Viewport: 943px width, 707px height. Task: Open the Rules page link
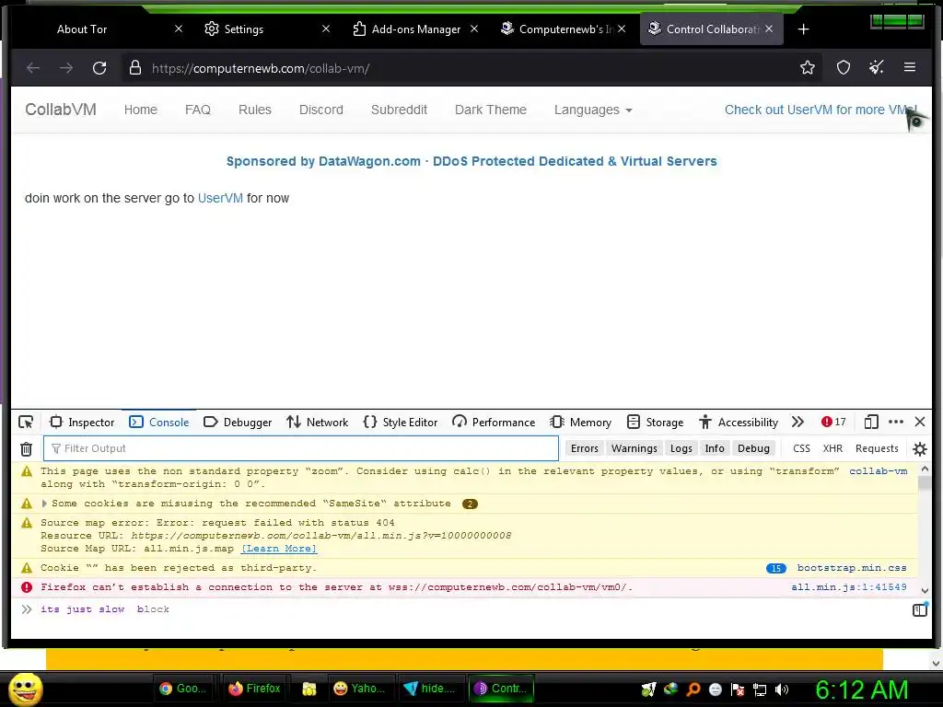[254, 110]
